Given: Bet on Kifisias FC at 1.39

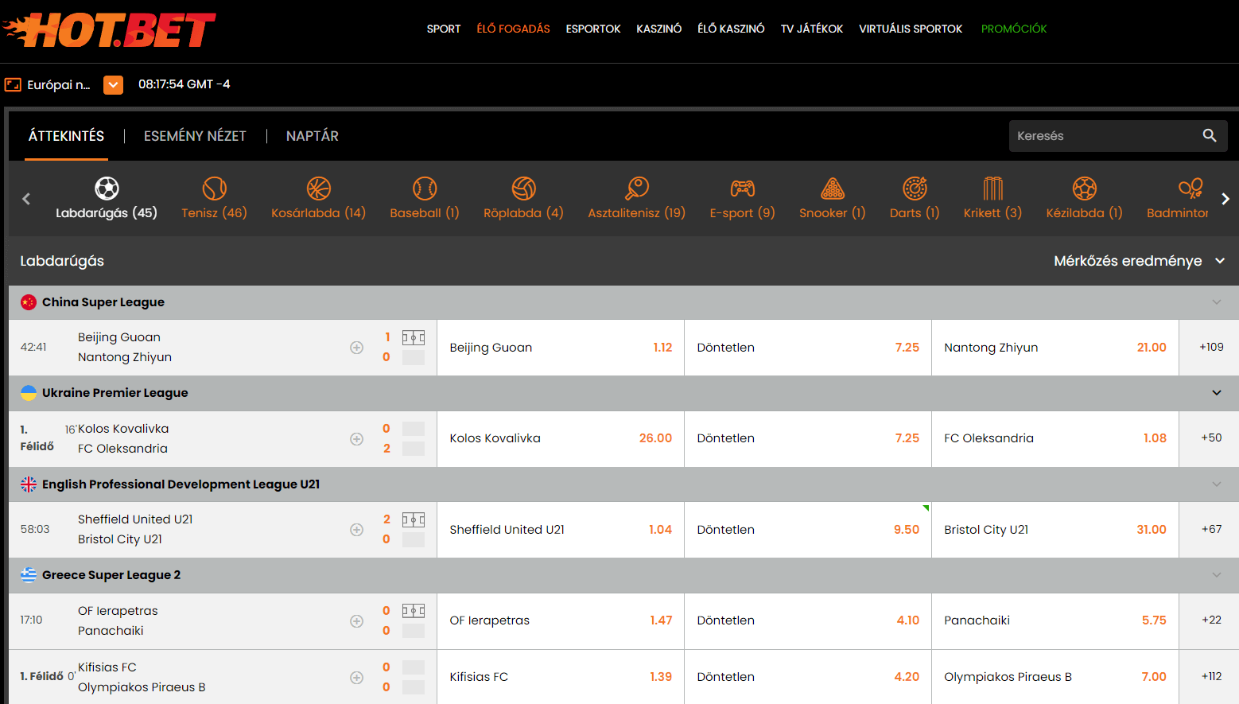Looking at the screenshot, I should (561, 677).
